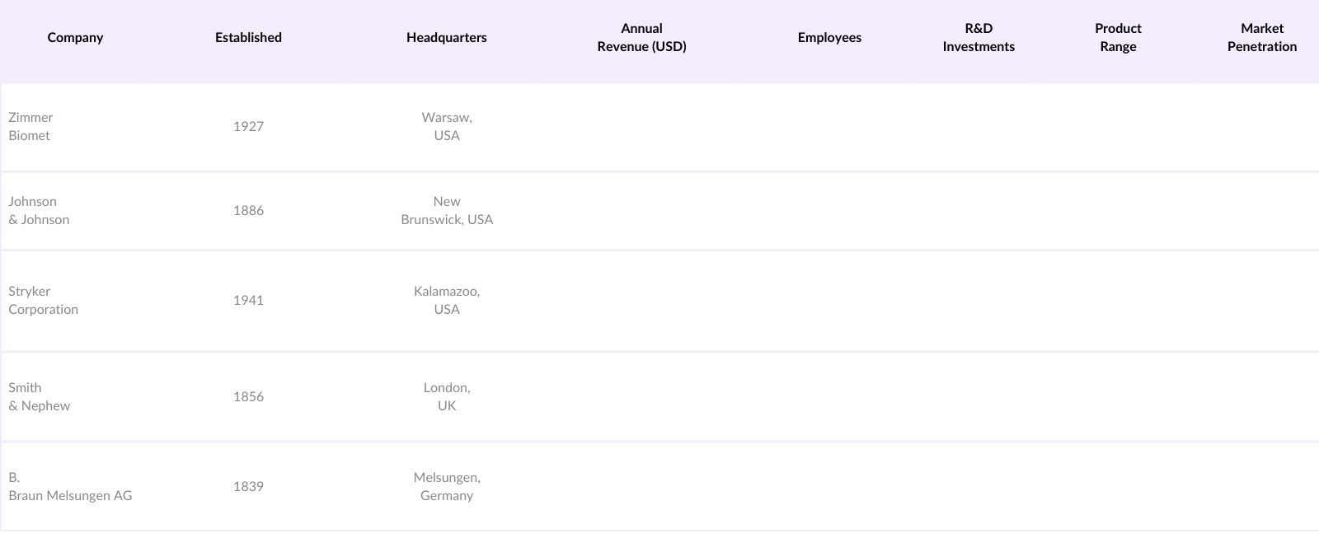Click the Market Penetration header
1319x538 pixels.
point(1261,38)
